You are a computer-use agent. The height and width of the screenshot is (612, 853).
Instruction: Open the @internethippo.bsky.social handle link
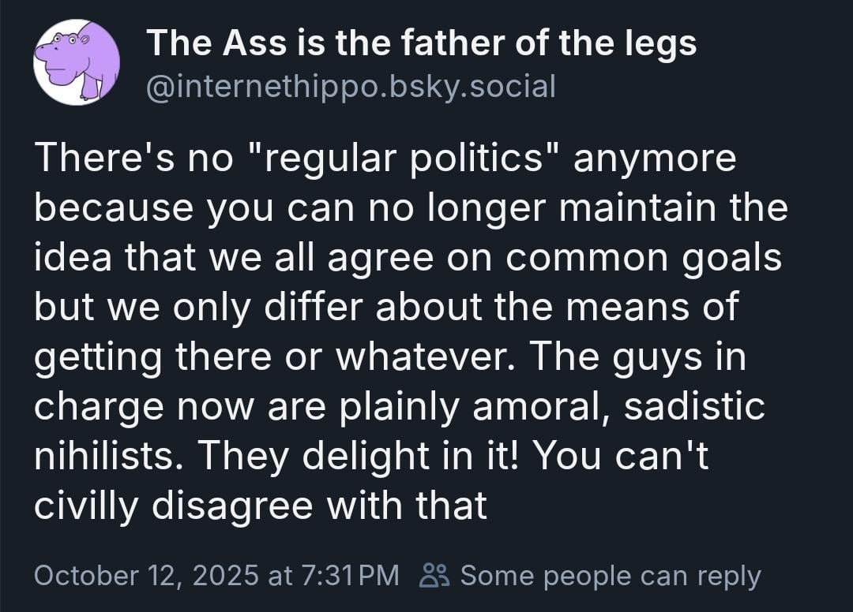coord(351,85)
